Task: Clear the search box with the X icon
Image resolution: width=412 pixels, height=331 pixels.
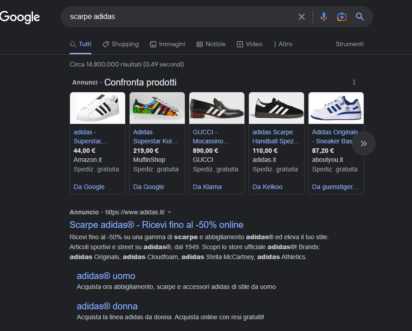Action: [x=302, y=17]
